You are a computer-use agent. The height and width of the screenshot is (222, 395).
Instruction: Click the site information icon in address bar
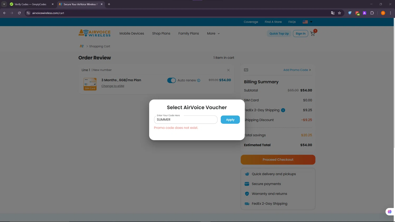coord(28,13)
